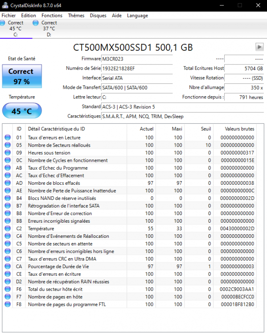267x334 pixels.
Task: Click the Maxi column header
Action: 170,129
